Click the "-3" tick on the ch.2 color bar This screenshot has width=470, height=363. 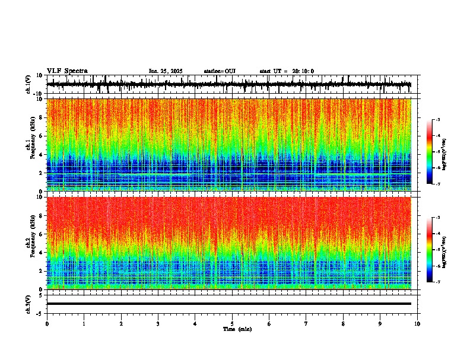[x=438, y=218]
